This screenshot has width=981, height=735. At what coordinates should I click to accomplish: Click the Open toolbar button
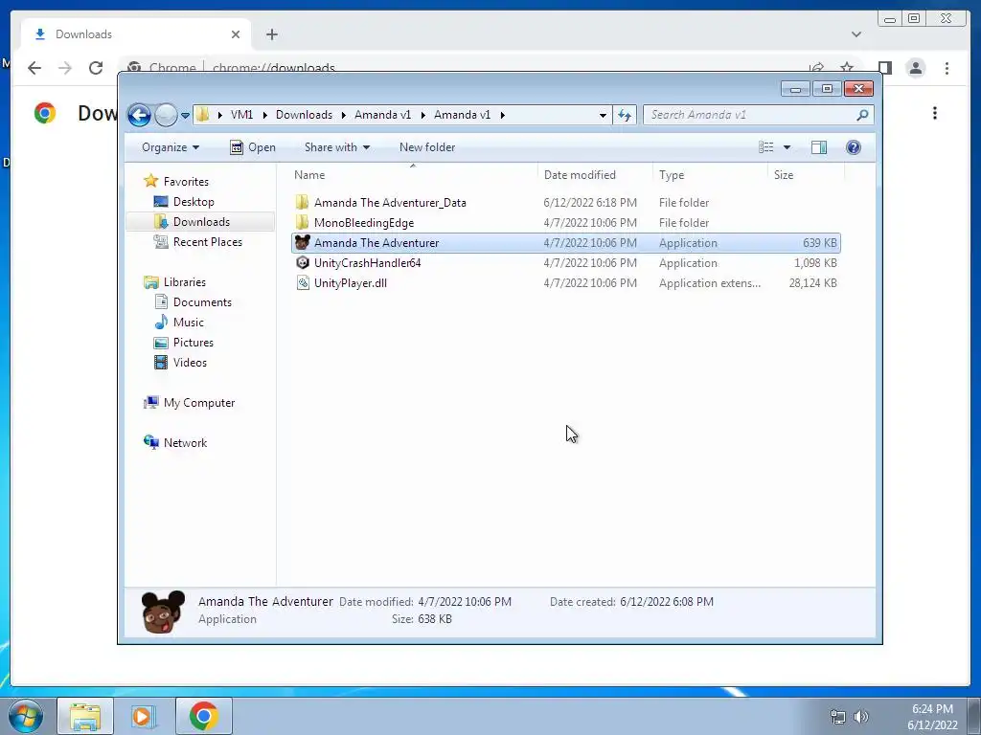pos(253,147)
